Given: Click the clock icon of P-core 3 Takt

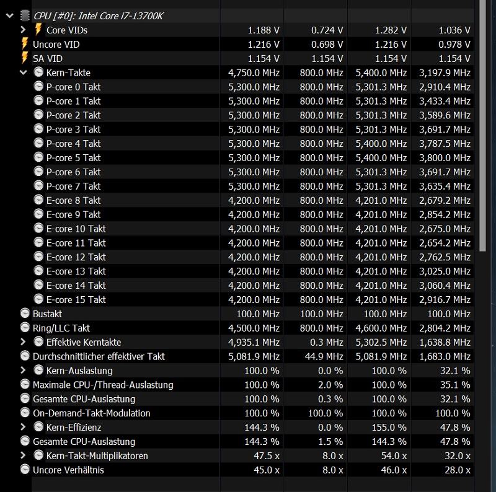Looking at the screenshot, I should point(38,129).
